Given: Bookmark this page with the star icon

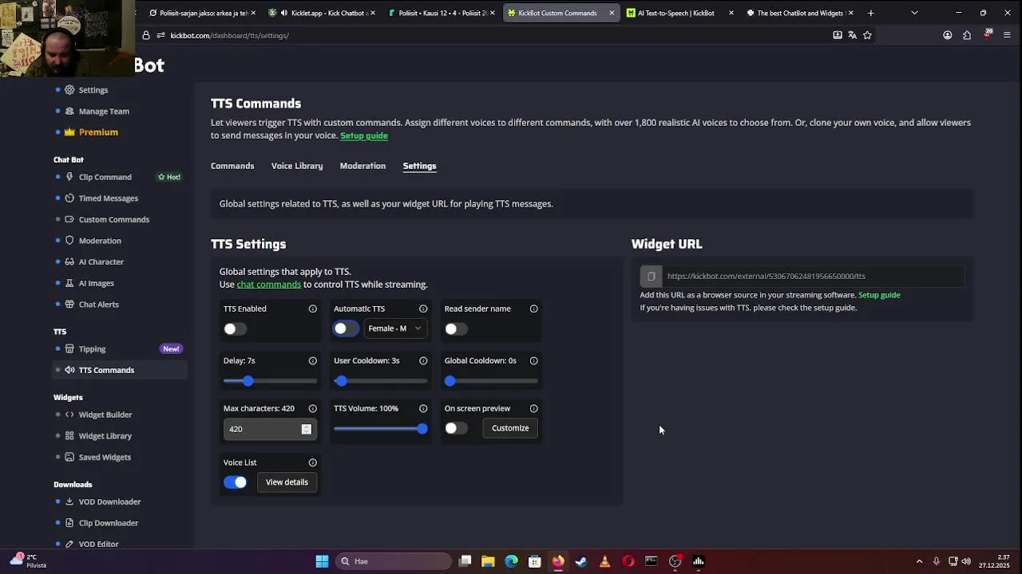Looking at the screenshot, I should (867, 35).
